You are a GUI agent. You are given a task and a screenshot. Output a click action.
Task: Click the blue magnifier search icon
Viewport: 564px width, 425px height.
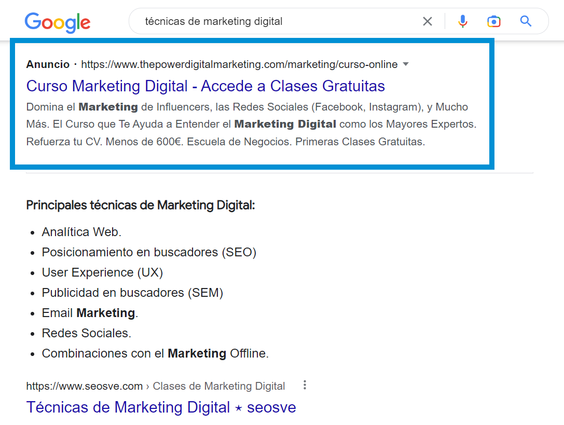pyautogui.click(x=526, y=21)
